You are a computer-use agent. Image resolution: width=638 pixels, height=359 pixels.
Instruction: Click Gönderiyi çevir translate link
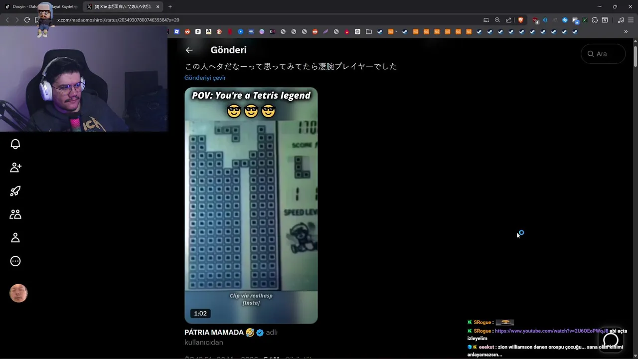pos(205,78)
